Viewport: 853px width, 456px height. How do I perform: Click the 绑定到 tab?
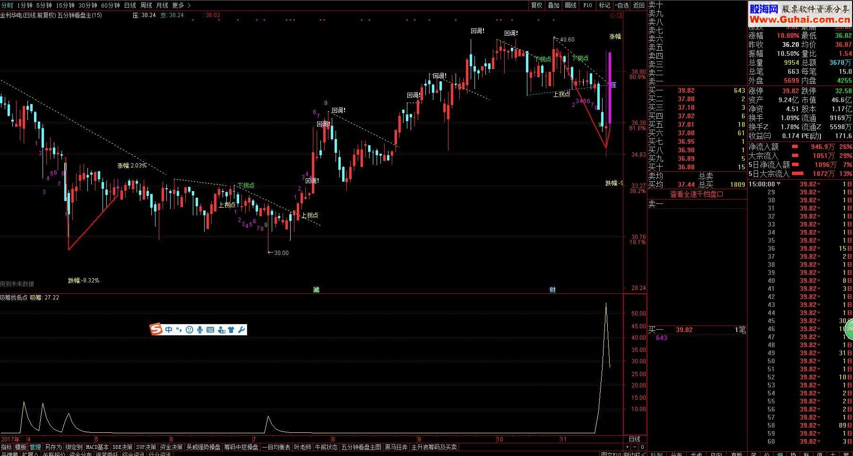tap(74, 447)
